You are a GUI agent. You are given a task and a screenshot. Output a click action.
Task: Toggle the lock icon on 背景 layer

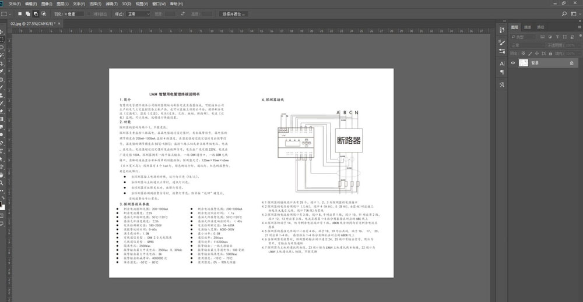[571, 63]
